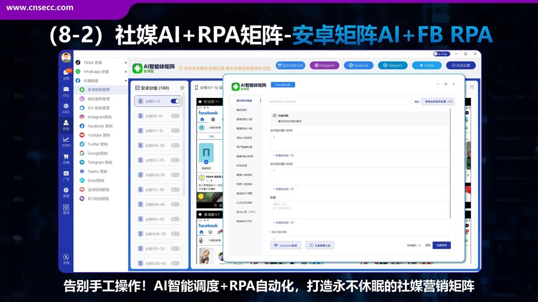Toggle off the 分组1(1~5) switch
Image resolution: width=538 pixels, height=302 pixels.
tap(175, 101)
